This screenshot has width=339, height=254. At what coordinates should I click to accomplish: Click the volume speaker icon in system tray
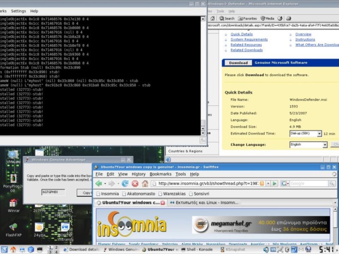coord(266,249)
